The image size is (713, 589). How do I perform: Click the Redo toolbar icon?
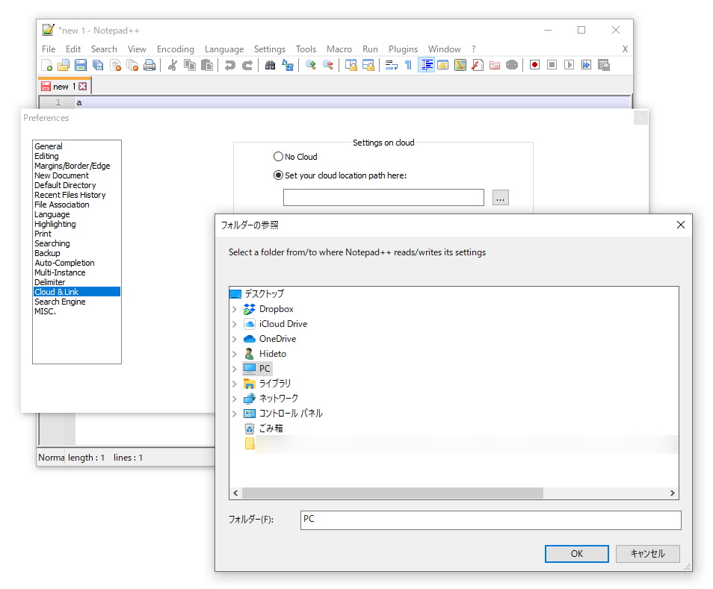click(x=247, y=66)
